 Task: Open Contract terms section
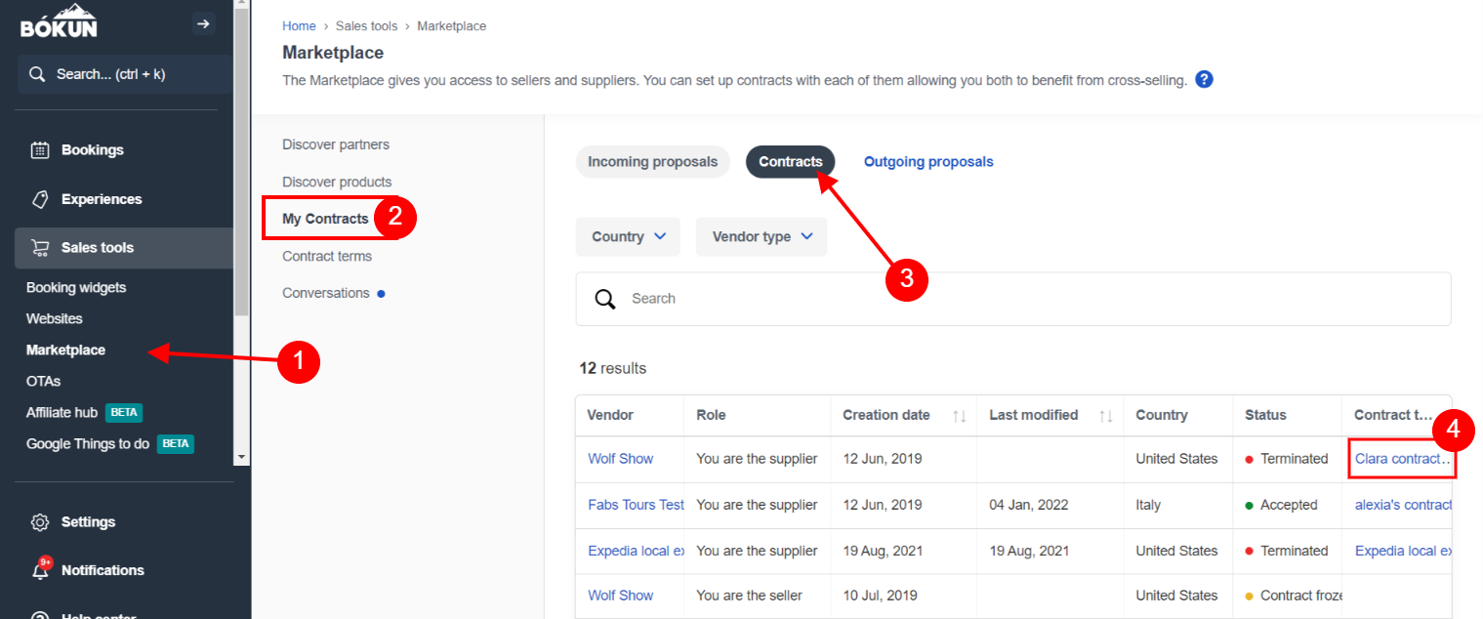coord(327,256)
